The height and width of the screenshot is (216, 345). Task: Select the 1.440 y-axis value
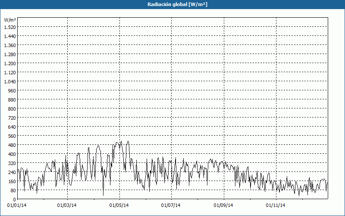pos(10,36)
